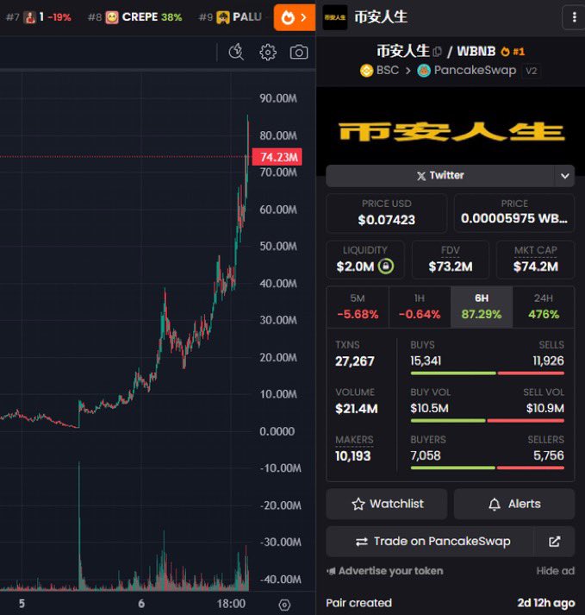Click the MAKERS value 10,193

pos(352,456)
